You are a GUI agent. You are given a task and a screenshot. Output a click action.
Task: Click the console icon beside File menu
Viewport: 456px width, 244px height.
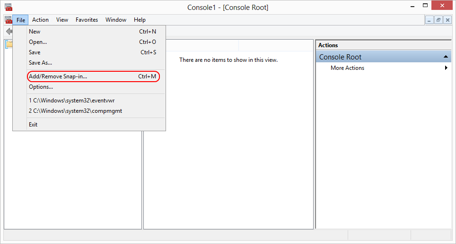8,20
